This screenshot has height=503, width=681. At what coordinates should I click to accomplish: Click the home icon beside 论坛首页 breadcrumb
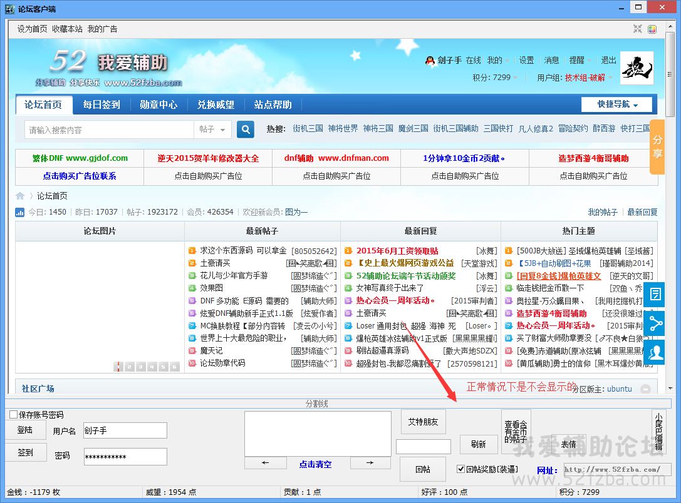point(21,196)
